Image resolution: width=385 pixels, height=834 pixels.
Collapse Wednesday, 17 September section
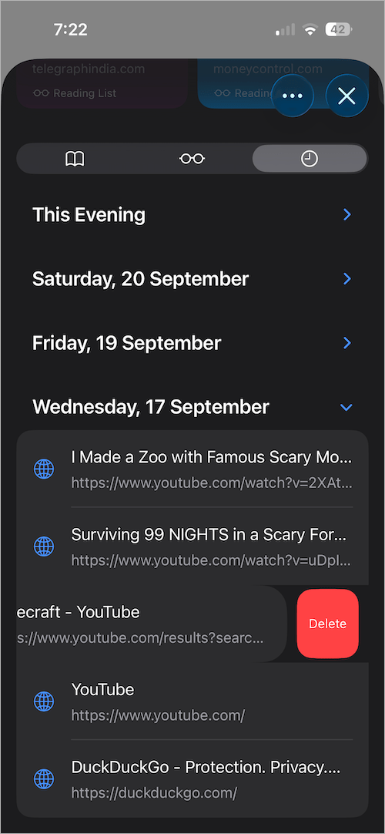click(192, 407)
